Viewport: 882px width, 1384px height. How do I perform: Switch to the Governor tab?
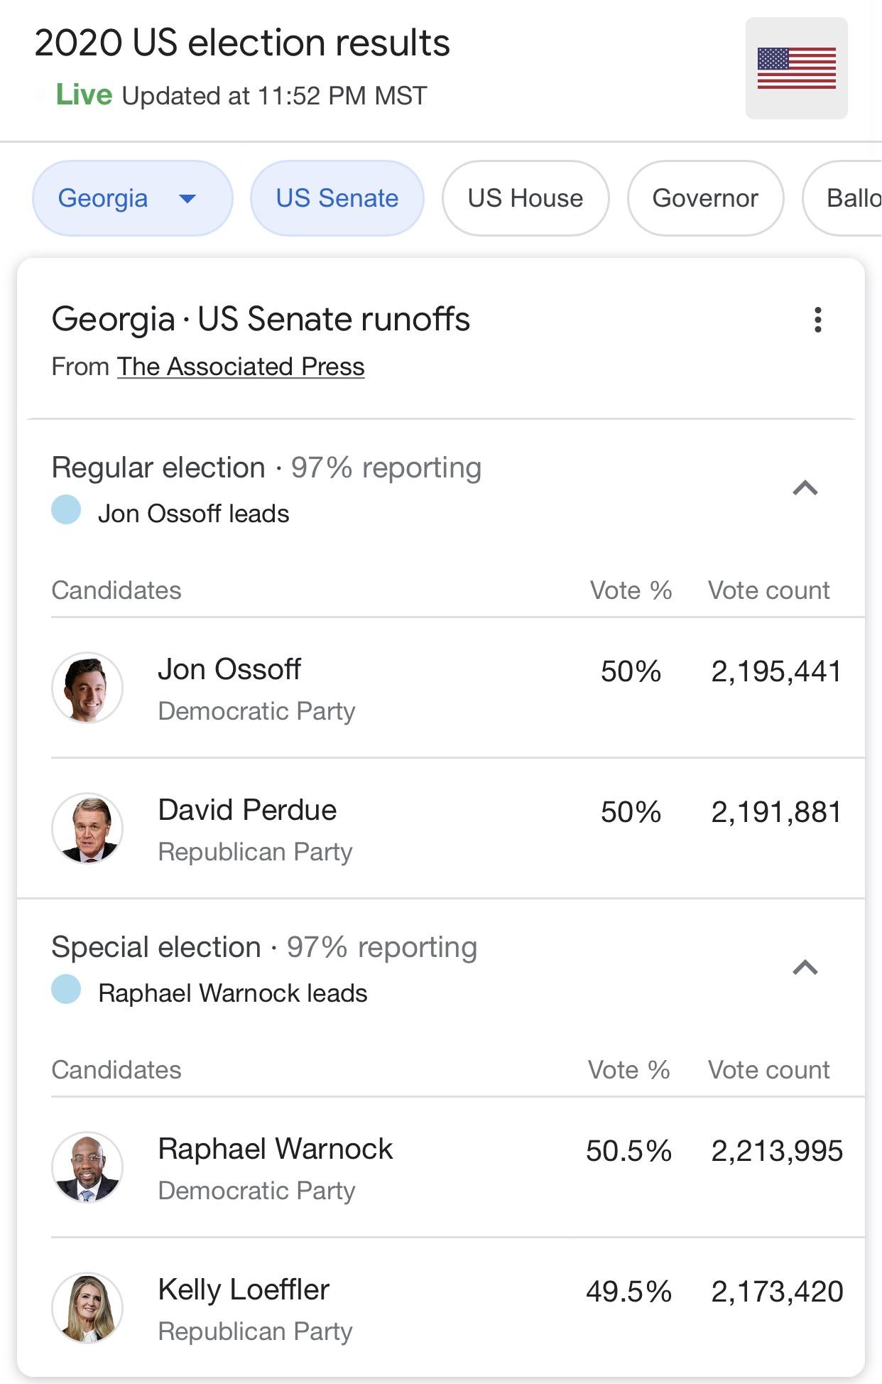click(x=705, y=198)
